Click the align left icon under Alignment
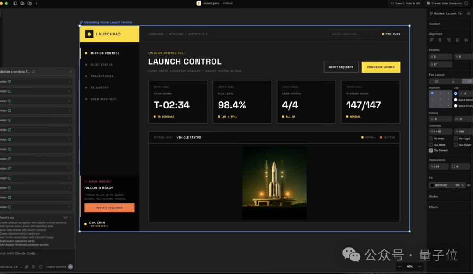 431,40
